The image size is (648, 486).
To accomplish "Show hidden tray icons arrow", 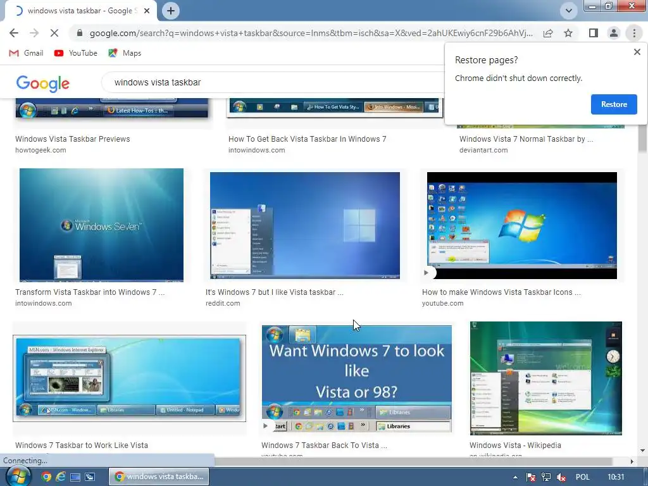I will click(515, 477).
